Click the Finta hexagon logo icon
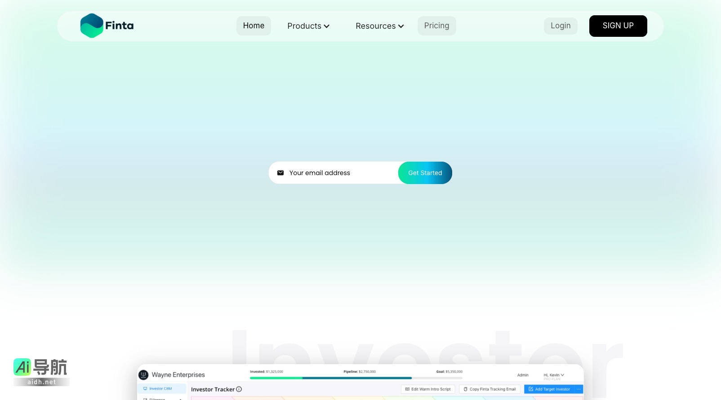Viewport: 721px width, 400px height. tap(92, 26)
